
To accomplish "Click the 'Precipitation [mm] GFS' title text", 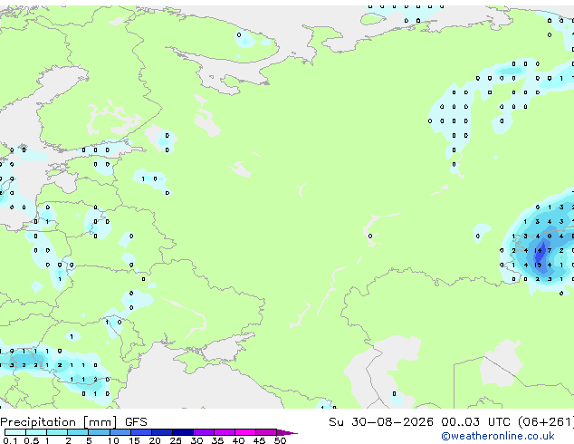I will pyautogui.click(x=73, y=422).
